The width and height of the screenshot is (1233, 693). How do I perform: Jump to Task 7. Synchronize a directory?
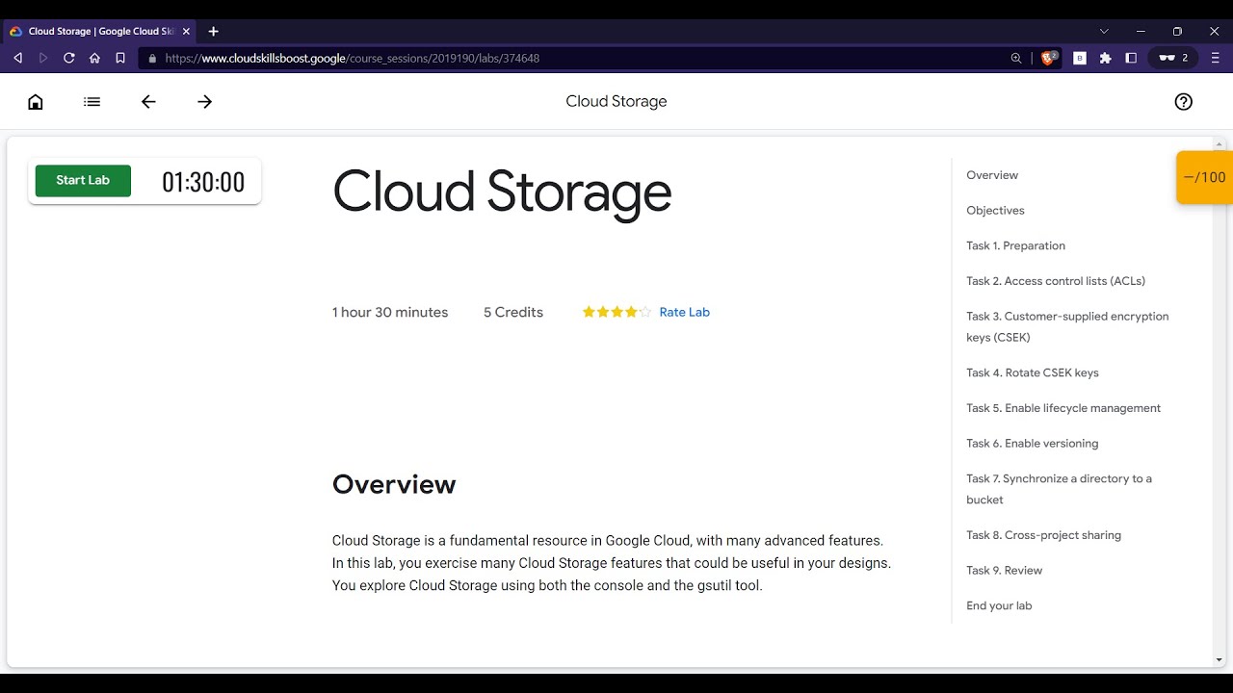(x=1059, y=489)
